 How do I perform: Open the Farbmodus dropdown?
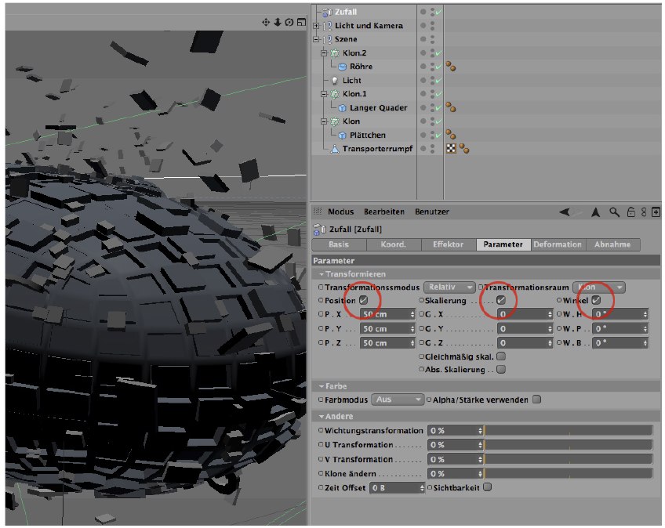point(398,400)
